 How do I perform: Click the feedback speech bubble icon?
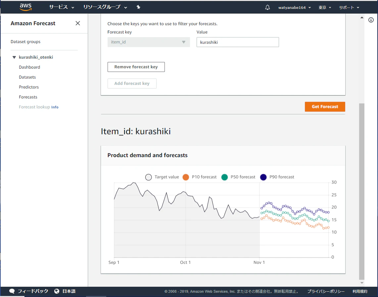click(x=12, y=291)
